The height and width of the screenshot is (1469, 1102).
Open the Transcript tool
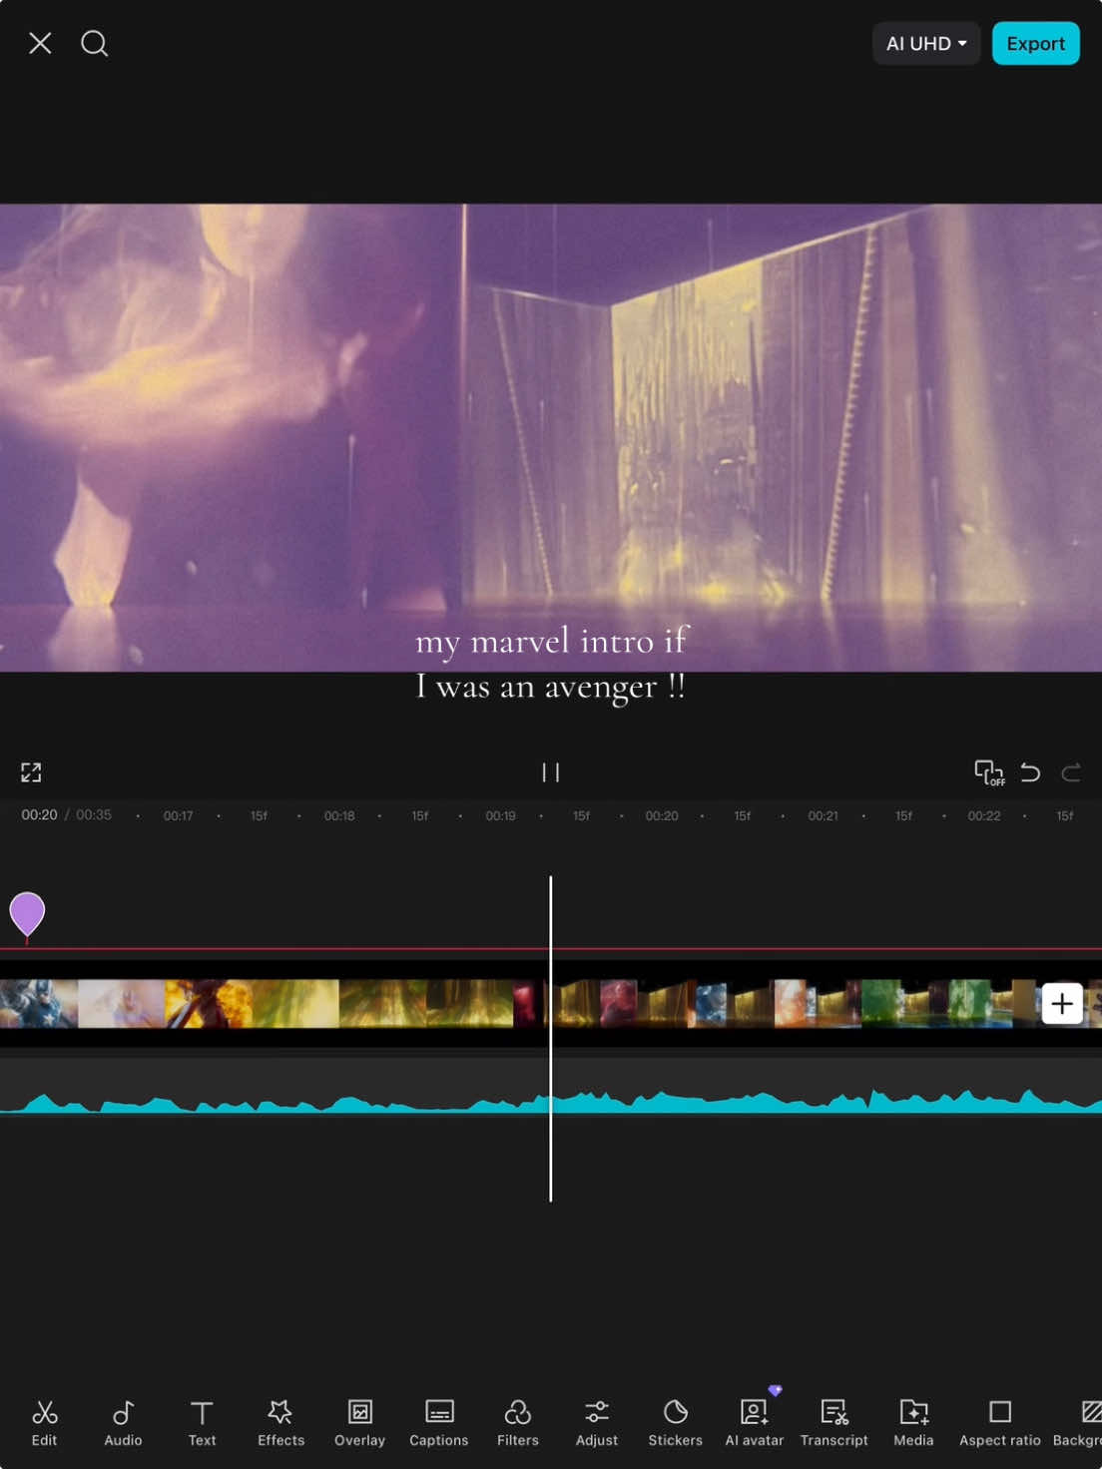point(833,1423)
